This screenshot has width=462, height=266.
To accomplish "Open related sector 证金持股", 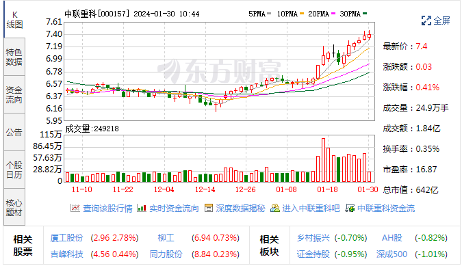I will point(313,254).
